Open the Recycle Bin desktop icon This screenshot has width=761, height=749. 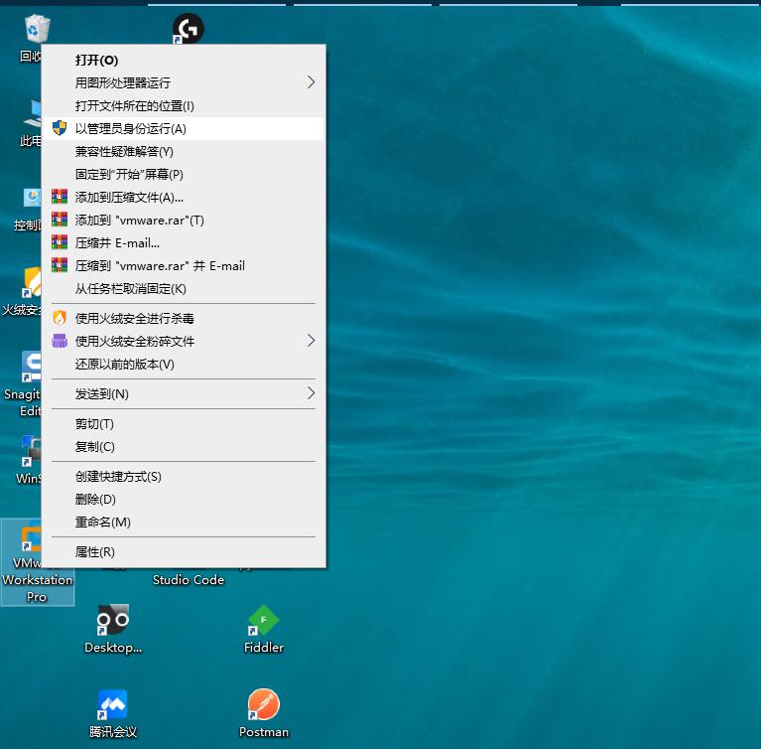click(x=37, y=28)
